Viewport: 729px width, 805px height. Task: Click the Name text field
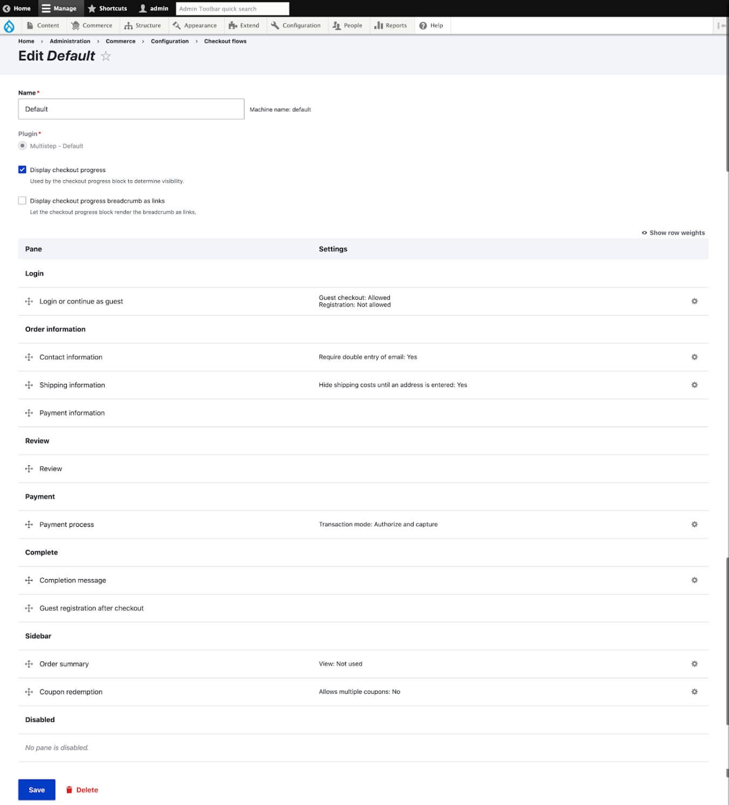[131, 109]
